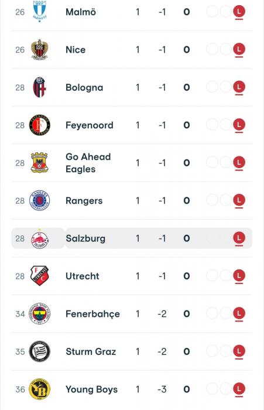Show Salzburg's loss result badge
Viewport: 264px width, 410px height.
click(239, 238)
